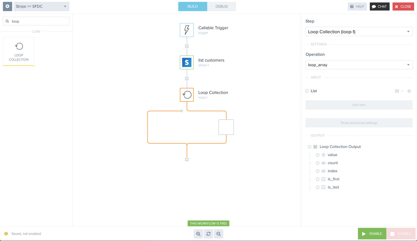Image resolution: width=417 pixels, height=241 pixels.
Task: Open the Operation loop_array dropdown
Action: (359, 65)
